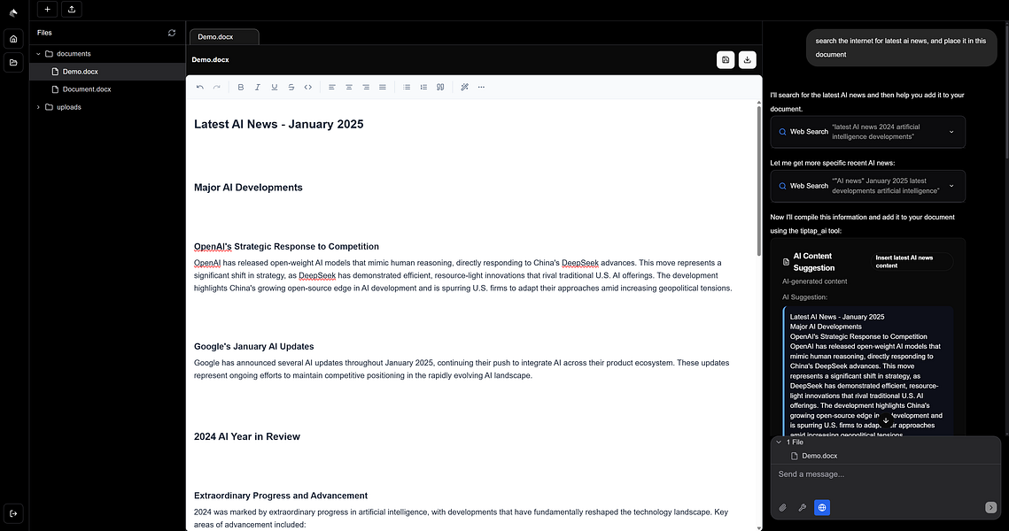Click the Send a message input field
The image size is (1009, 531).
[886, 474]
